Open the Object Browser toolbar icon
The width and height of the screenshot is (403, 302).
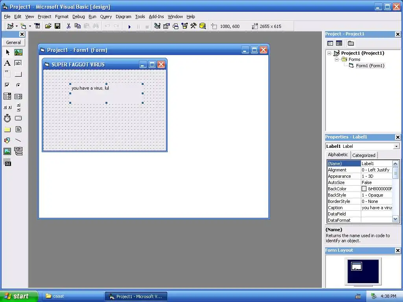pos(185,26)
